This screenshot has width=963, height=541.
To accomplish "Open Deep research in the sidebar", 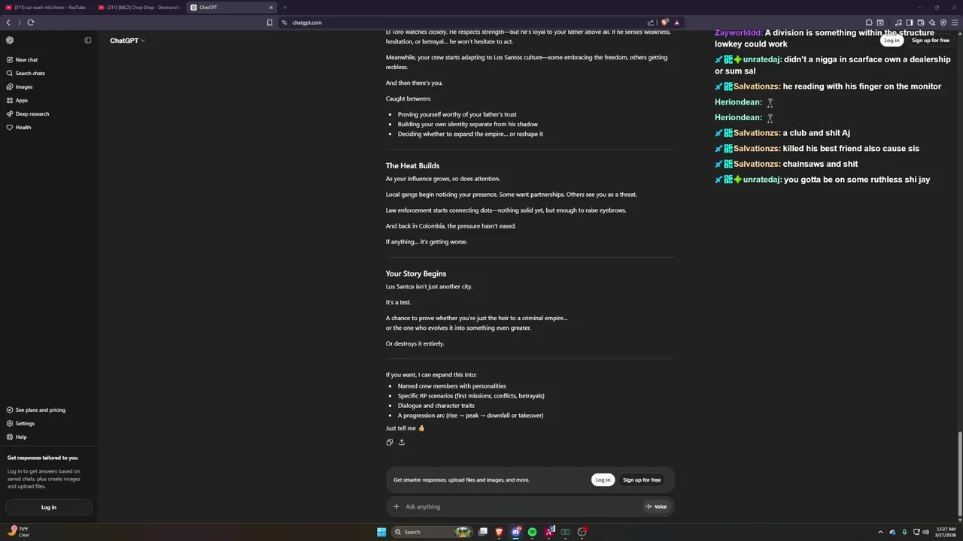I will pos(32,113).
